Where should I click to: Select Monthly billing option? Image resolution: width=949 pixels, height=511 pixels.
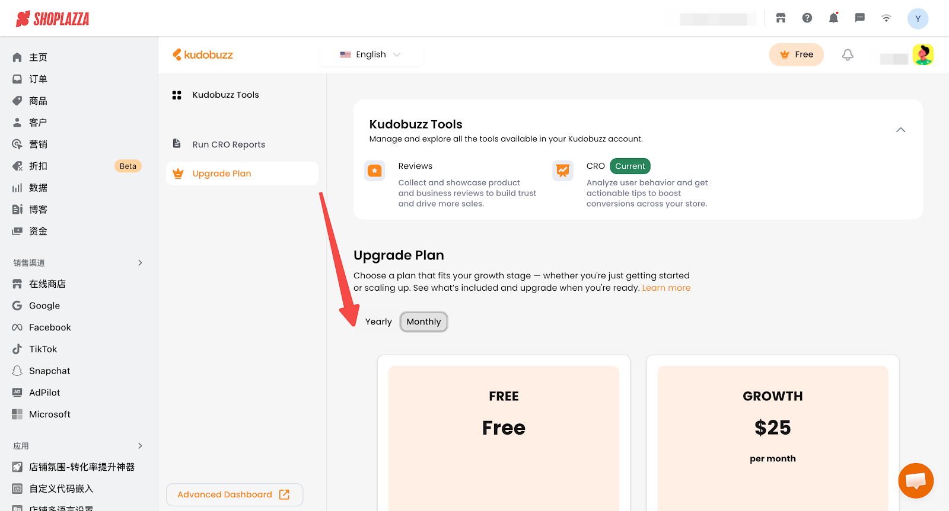pyautogui.click(x=423, y=322)
